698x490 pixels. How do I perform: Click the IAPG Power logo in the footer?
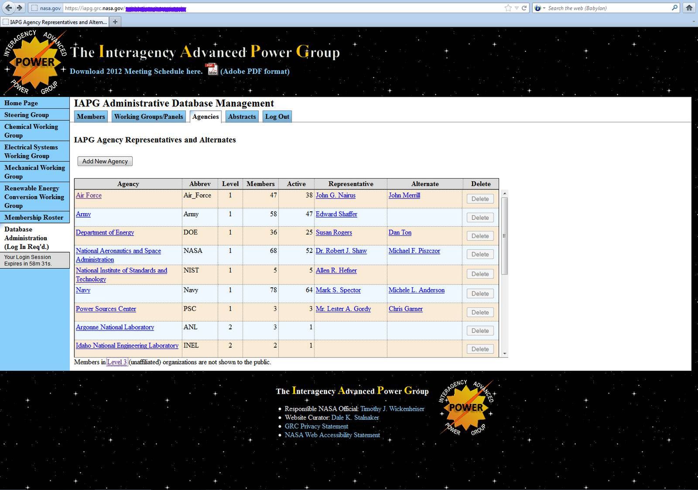(x=466, y=407)
